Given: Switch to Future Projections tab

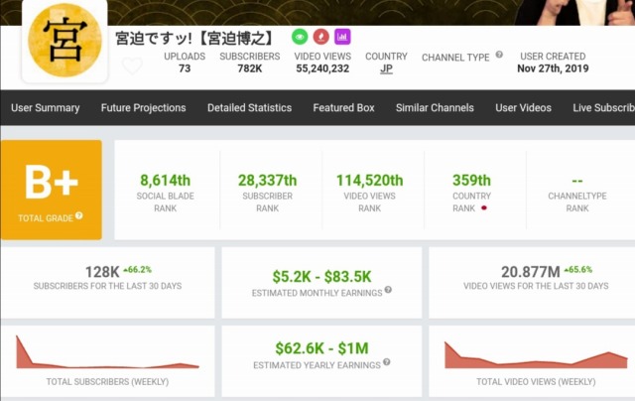Looking at the screenshot, I should [143, 108].
